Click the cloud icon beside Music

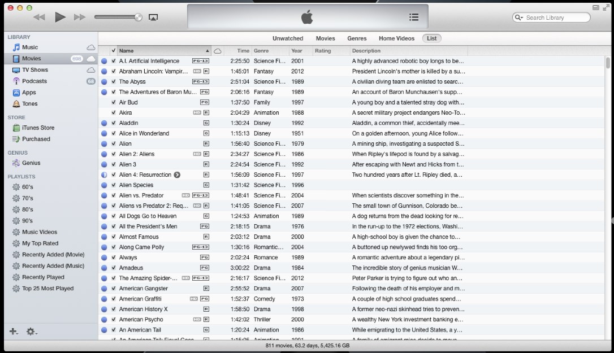(x=91, y=47)
